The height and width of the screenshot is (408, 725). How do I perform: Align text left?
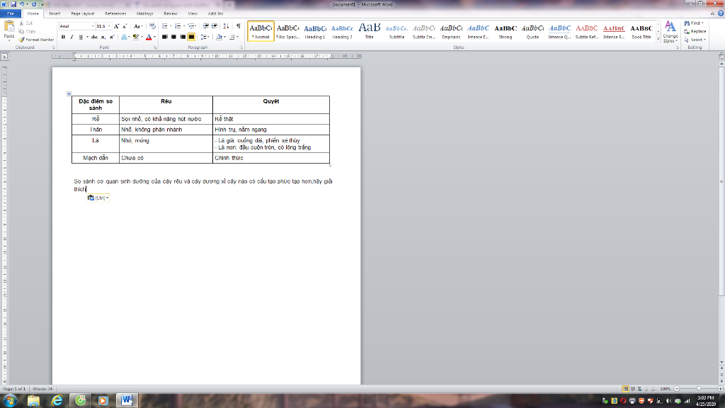click(164, 37)
